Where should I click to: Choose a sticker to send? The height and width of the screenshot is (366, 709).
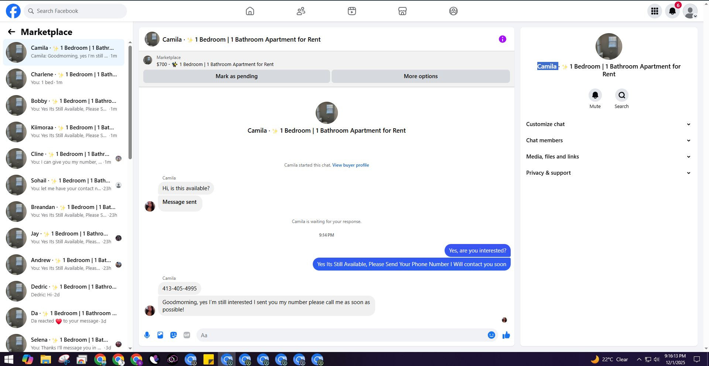pyautogui.click(x=174, y=335)
